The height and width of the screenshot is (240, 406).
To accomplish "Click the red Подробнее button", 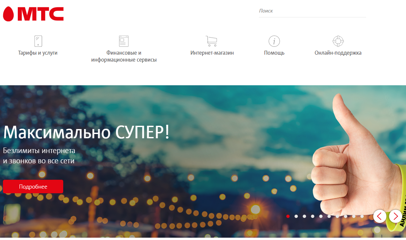I will click(33, 187).
